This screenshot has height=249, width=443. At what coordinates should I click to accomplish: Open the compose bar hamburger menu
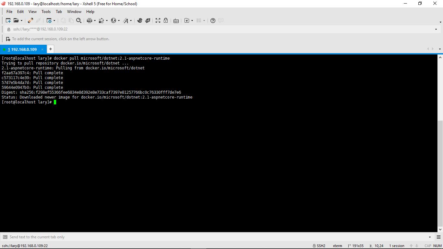click(438, 237)
